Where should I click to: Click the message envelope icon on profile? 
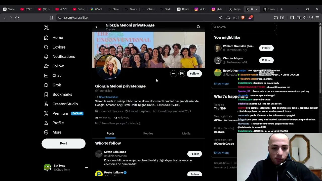[x=182, y=74]
